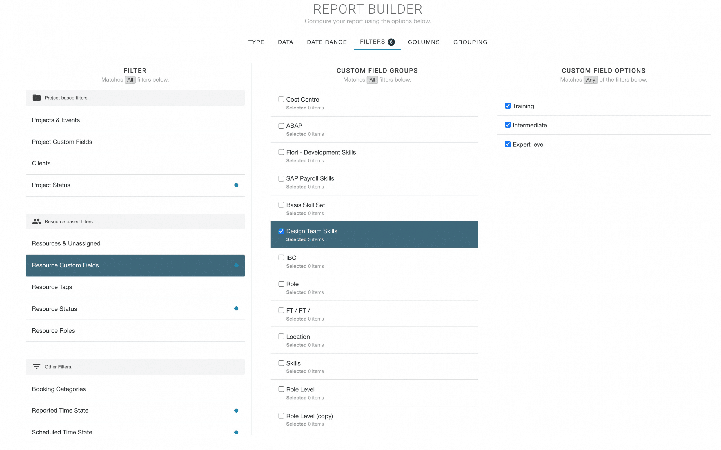
Task: Uncheck the Intermediate option
Action: coord(508,125)
